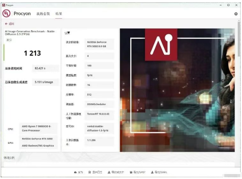Export result via 导出为XML
242x179 pixels.
[159, 172]
